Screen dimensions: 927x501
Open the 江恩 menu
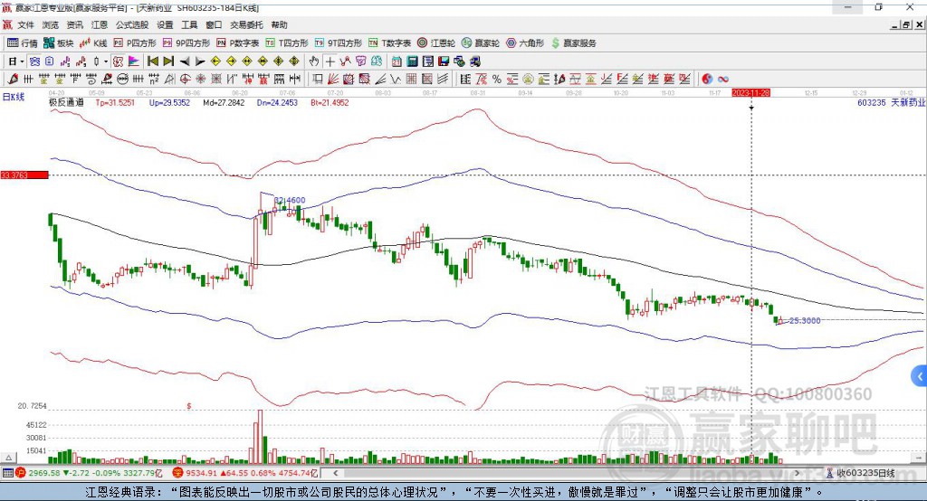[100, 24]
